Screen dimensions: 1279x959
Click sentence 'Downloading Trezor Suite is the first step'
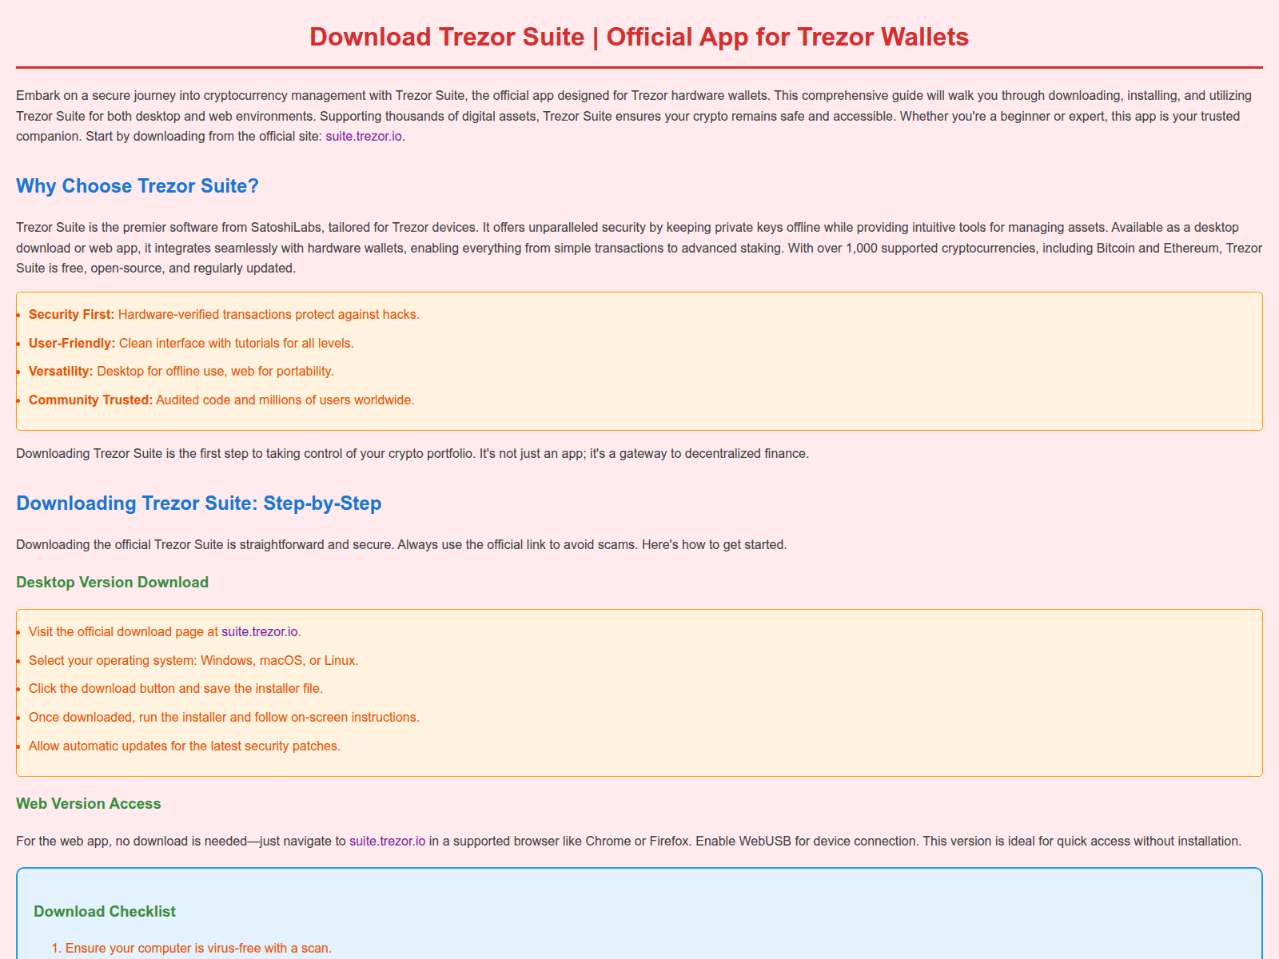[x=412, y=454]
